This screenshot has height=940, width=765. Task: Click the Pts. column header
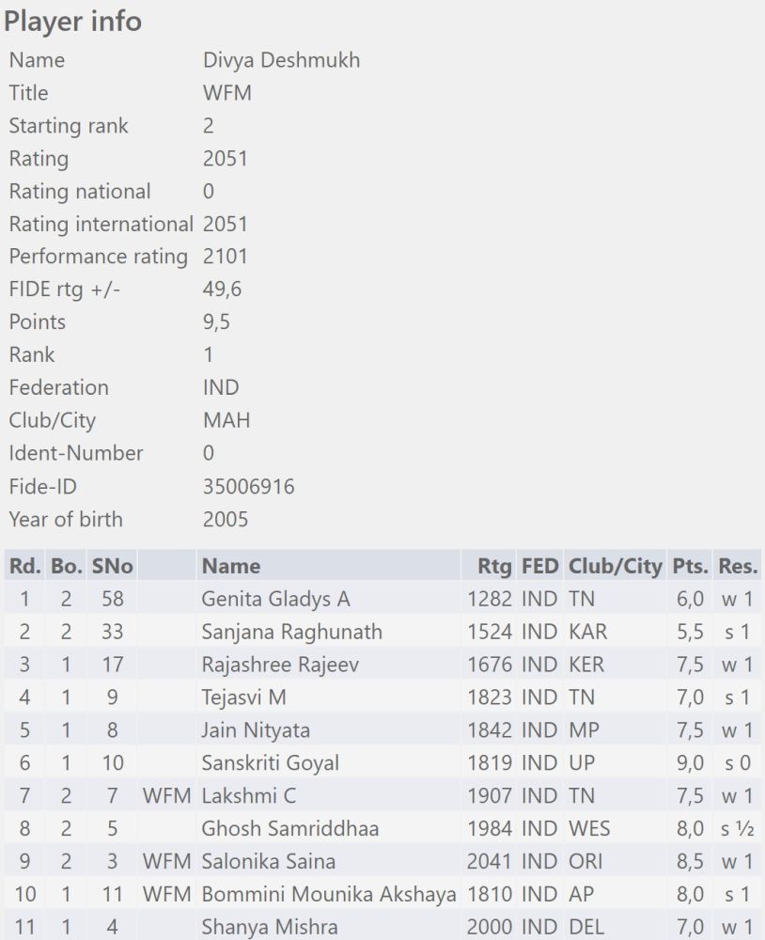point(690,566)
